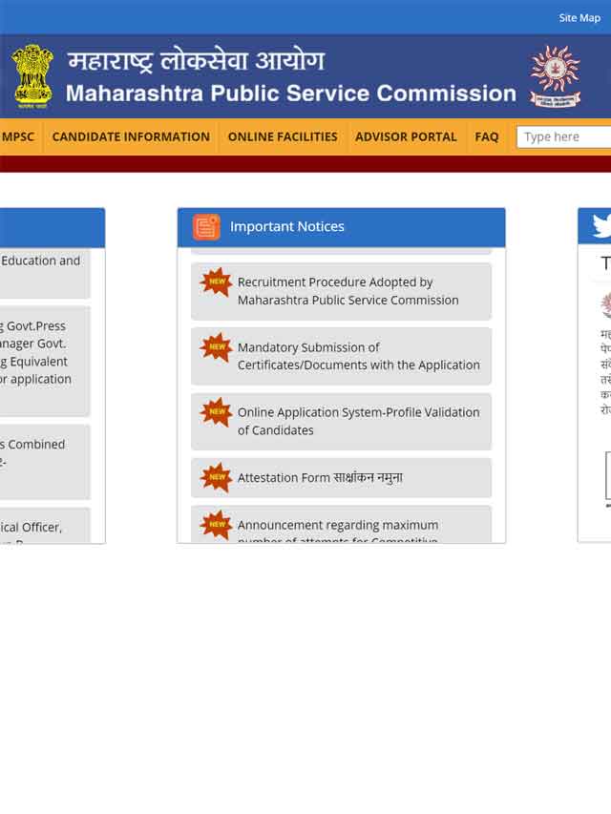Click the Twitter bird icon
Screen dimensions: 611x814
(x=601, y=226)
